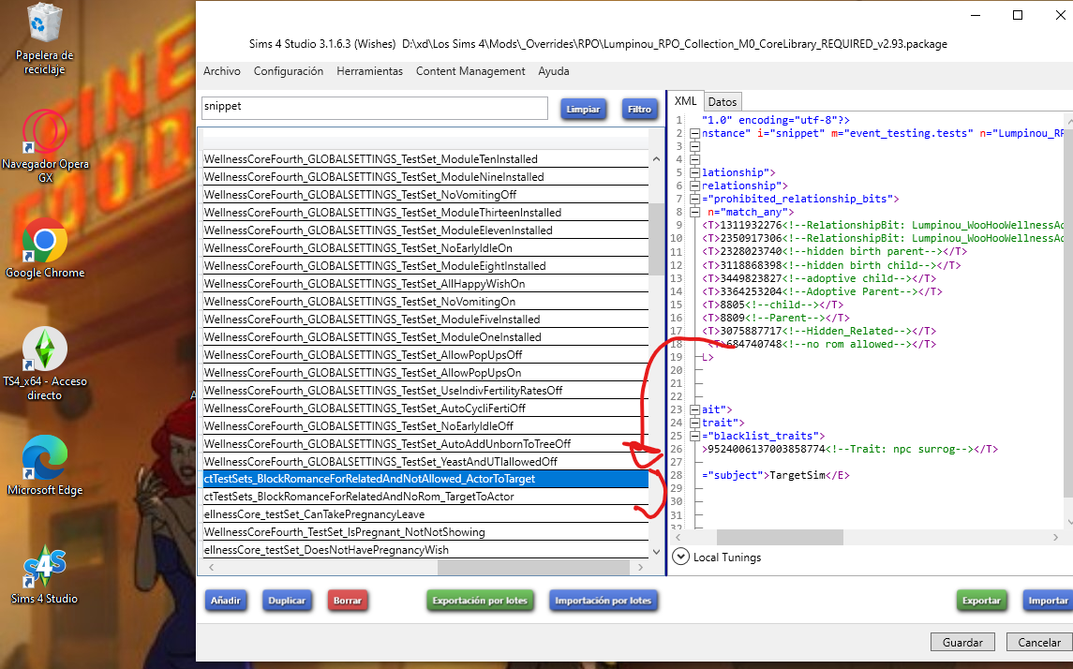This screenshot has width=1073, height=669.
Task: Click the resource list scroll-up arrow
Action: (x=656, y=158)
